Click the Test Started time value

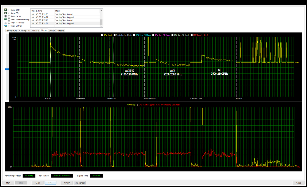[x=62, y=176]
